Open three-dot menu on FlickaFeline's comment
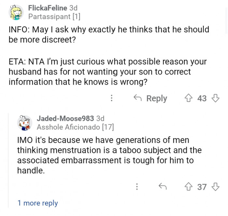The image size is (228, 216). (112, 98)
